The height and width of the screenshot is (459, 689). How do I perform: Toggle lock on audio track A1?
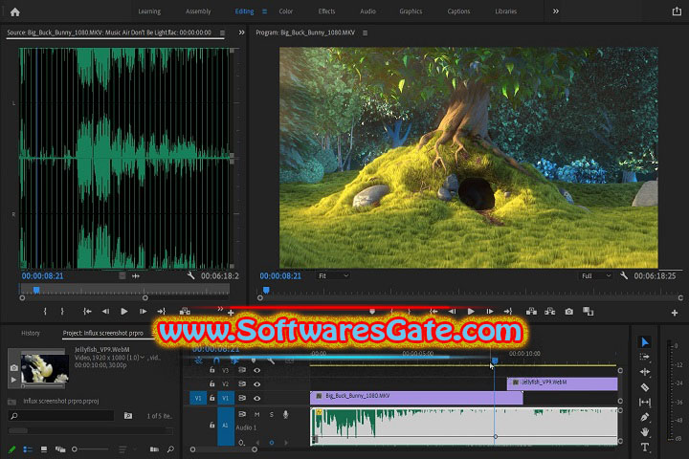click(211, 425)
